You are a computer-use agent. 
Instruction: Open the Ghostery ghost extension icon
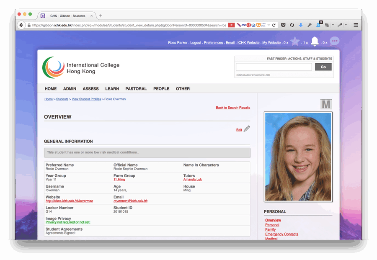[318, 25]
